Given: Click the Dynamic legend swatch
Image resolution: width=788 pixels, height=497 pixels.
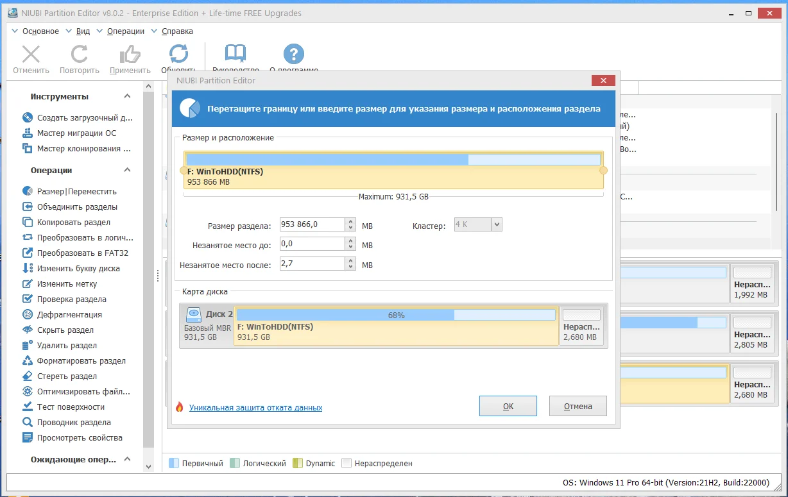Looking at the screenshot, I should (x=298, y=463).
